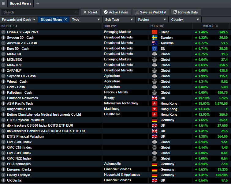Open options menu for ASM Pacific Tech
231x184 pixels.
pos(3,103)
